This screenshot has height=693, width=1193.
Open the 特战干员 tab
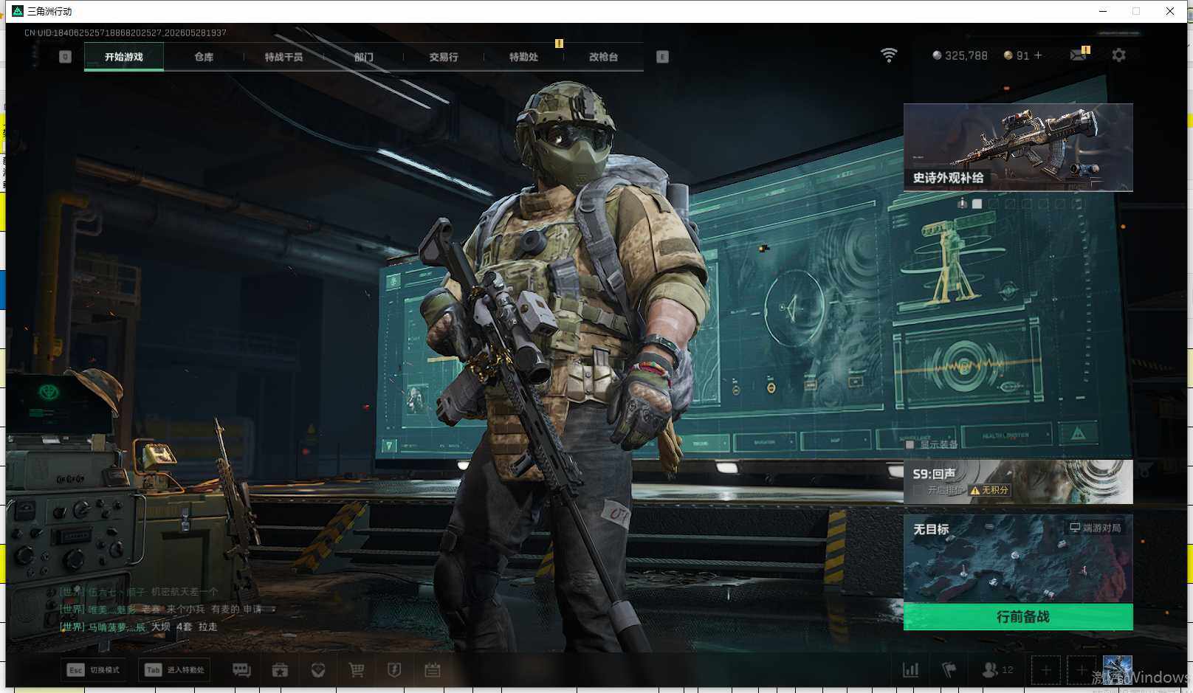click(x=283, y=57)
